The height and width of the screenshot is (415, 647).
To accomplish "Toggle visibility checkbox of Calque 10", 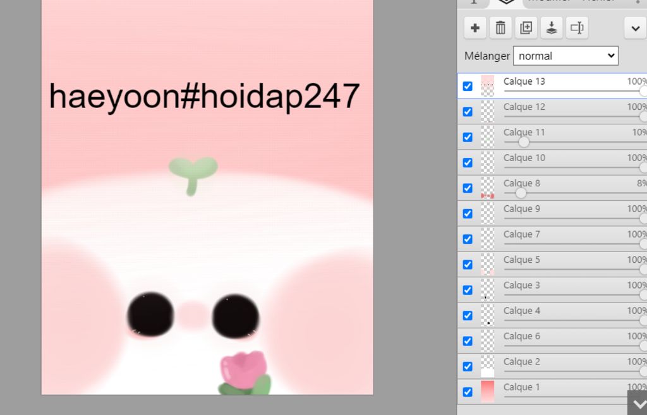I will [468, 162].
